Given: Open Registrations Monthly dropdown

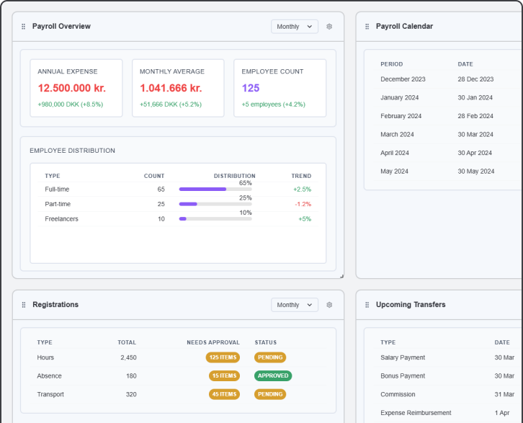Looking at the screenshot, I should (x=294, y=305).
